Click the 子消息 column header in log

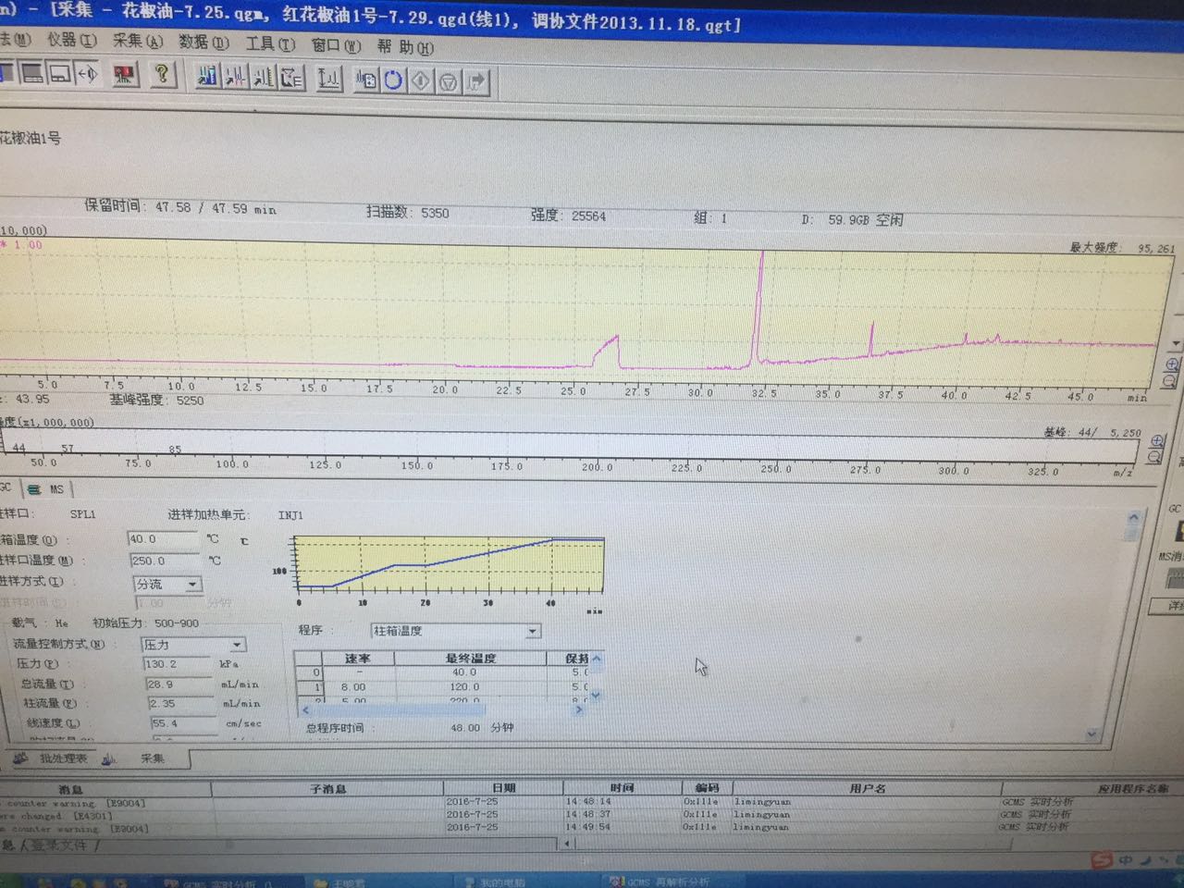point(328,789)
